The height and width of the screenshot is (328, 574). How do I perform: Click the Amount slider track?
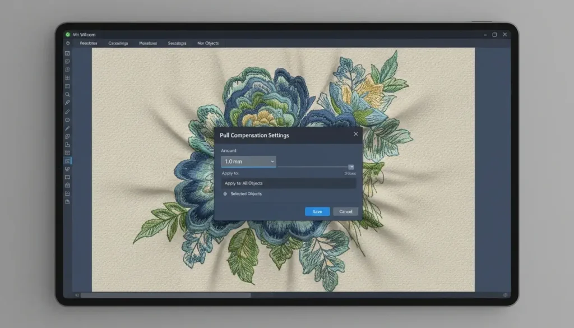coord(314,167)
